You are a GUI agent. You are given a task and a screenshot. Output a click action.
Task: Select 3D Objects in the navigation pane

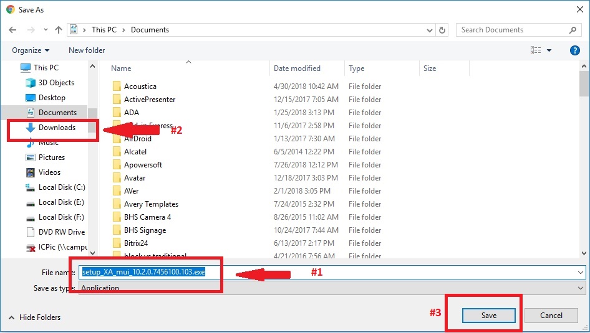pyautogui.click(x=56, y=83)
